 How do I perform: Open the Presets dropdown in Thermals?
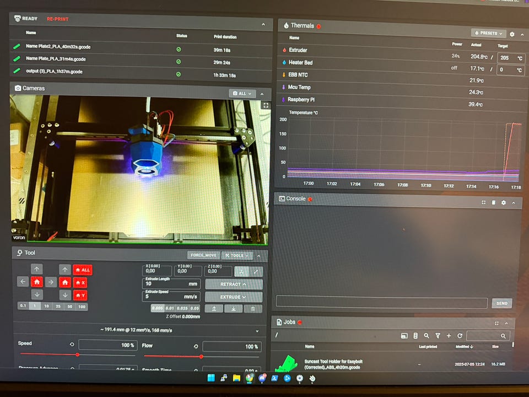pyautogui.click(x=488, y=34)
